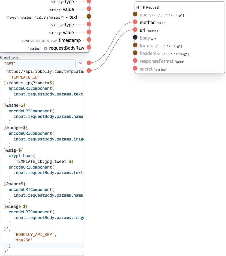This screenshot has height=256, width=226.
Task: Expand the headers field chevron
Action: point(159,54)
